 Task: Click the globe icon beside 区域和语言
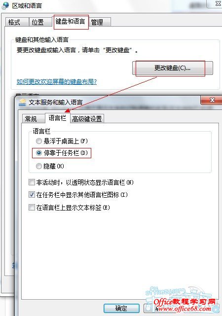[5, 5]
